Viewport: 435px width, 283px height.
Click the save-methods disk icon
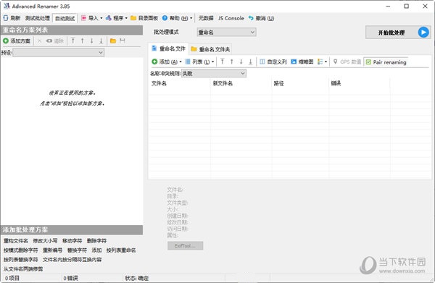pos(123,41)
